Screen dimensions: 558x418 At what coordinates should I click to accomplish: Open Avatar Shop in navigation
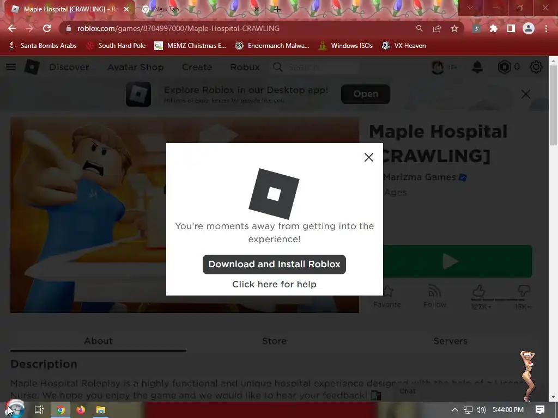(135, 67)
